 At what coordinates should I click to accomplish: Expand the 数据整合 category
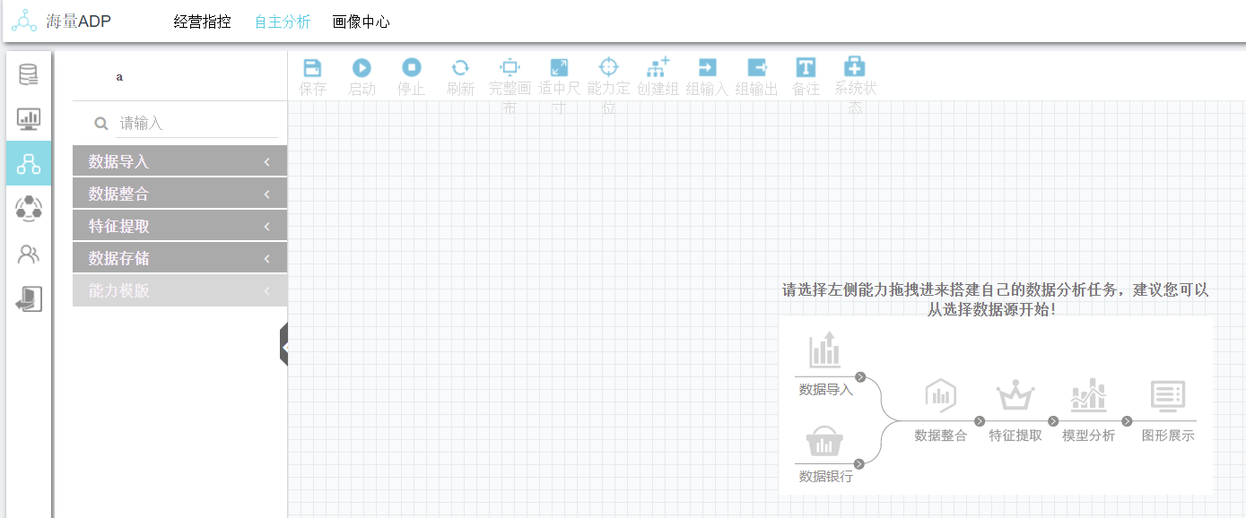179,194
